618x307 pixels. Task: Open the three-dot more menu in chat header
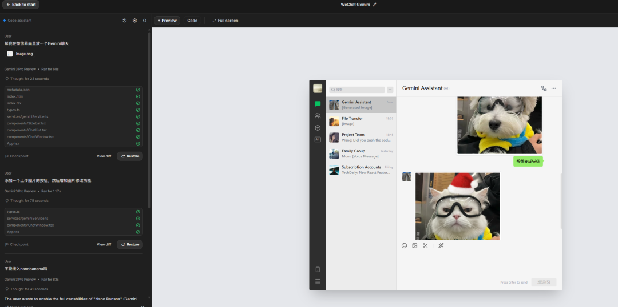(x=553, y=88)
